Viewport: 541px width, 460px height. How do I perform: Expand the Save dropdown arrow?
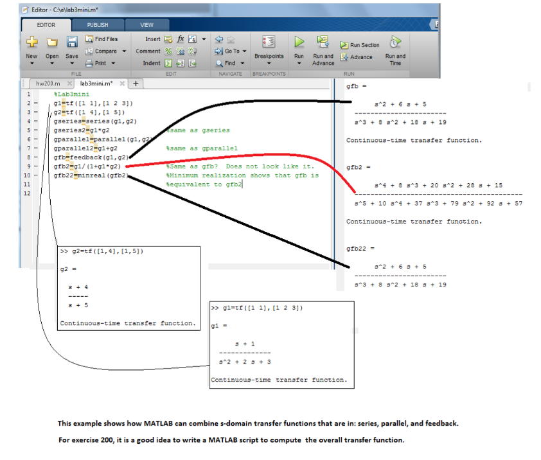(72, 62)
